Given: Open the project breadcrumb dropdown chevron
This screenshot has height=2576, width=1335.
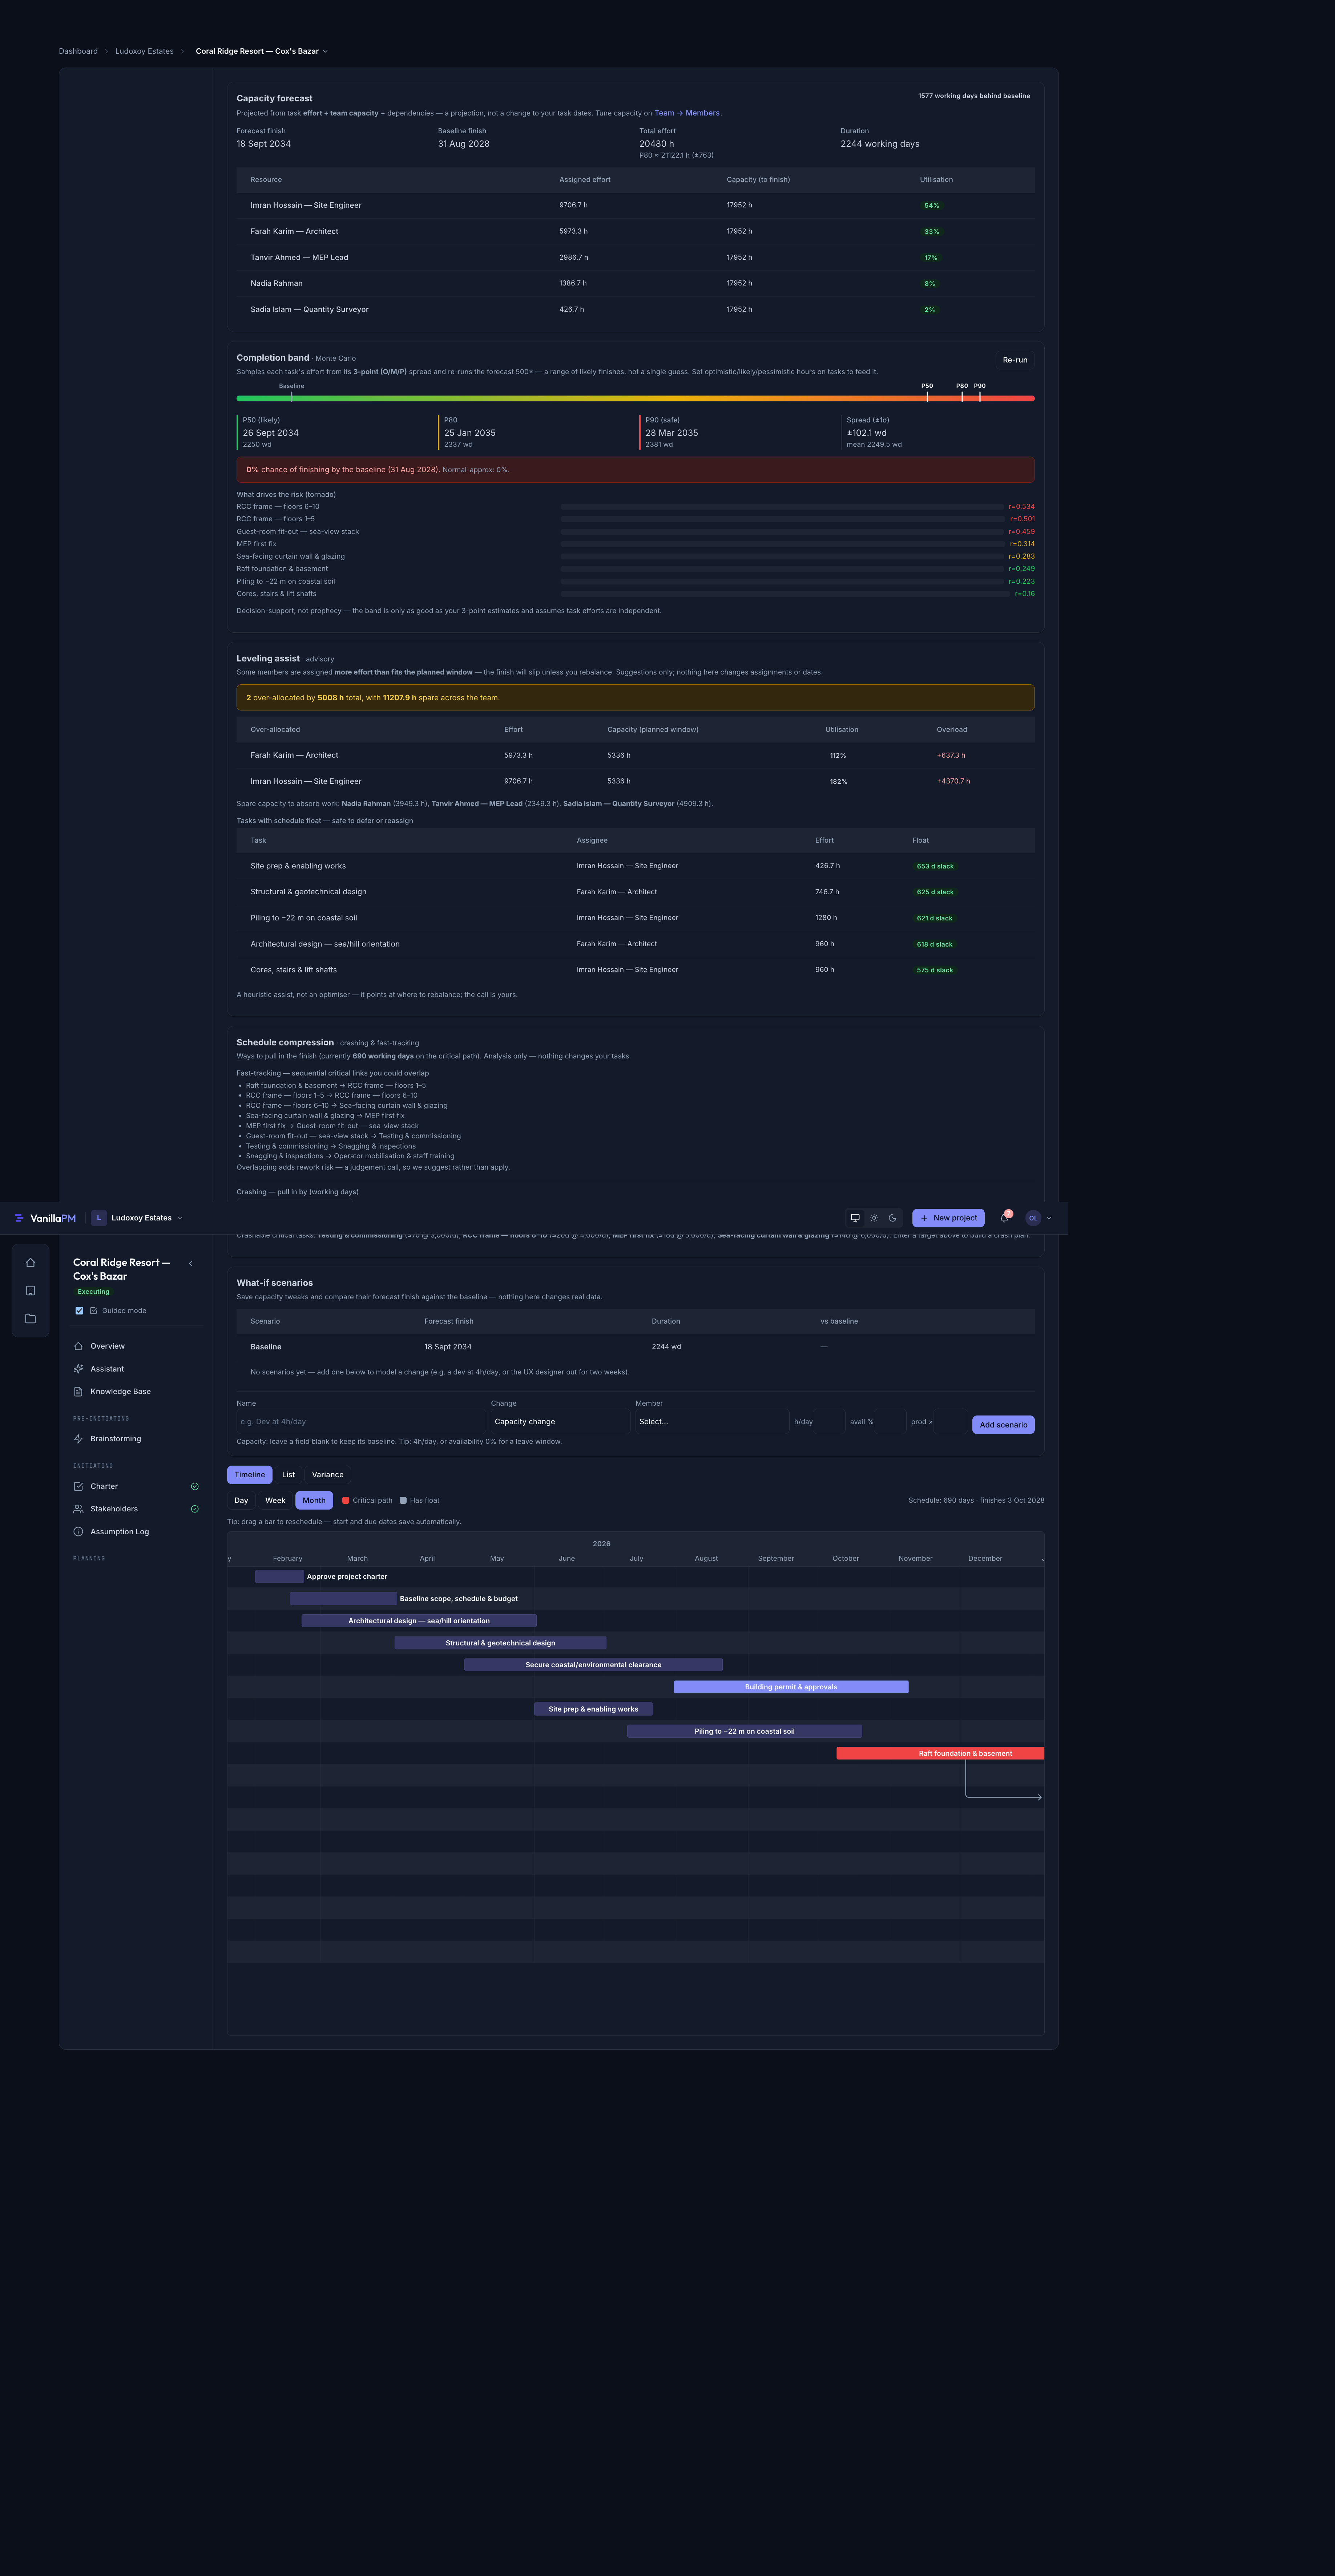Looking at the screenshot, I should [325, 51].
